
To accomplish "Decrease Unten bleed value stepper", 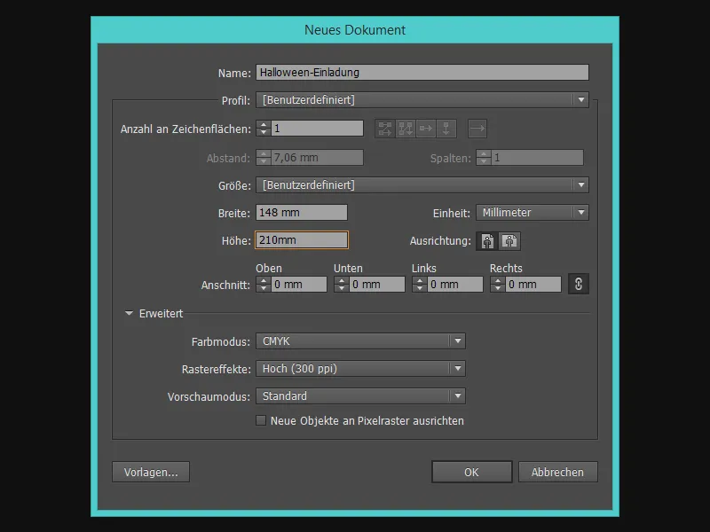I will point(342,288).
